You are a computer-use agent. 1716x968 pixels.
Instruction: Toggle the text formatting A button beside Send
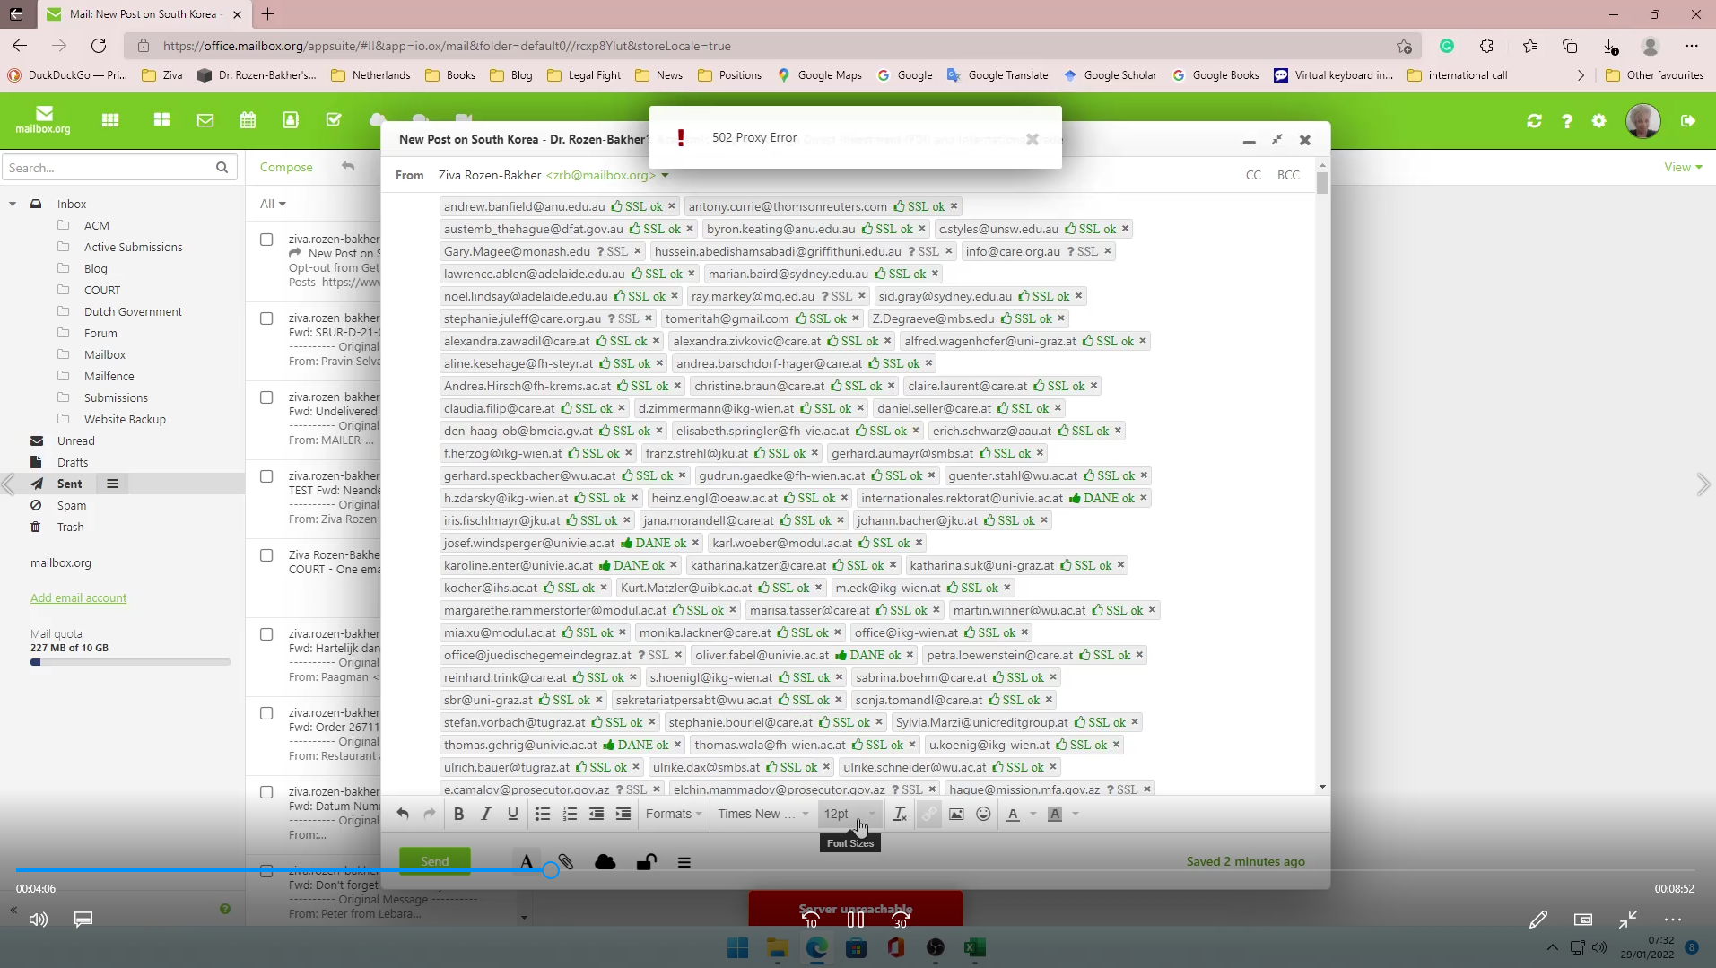click(x=527, y=862)
